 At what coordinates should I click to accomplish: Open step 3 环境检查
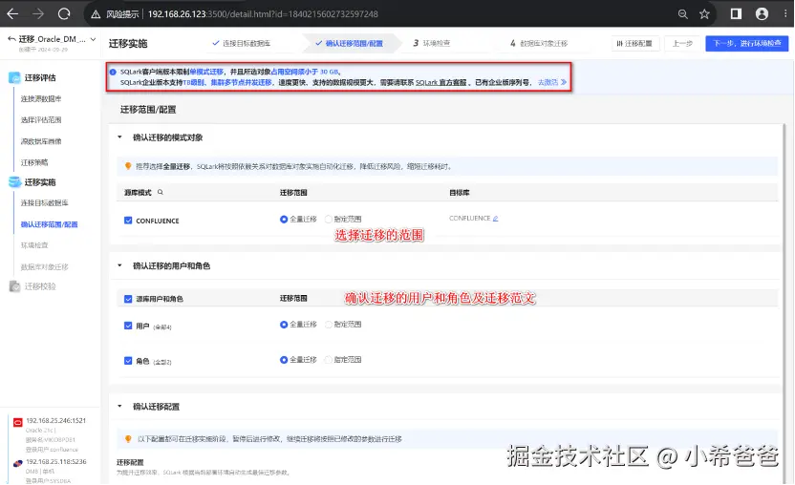[x=432, y=44]
